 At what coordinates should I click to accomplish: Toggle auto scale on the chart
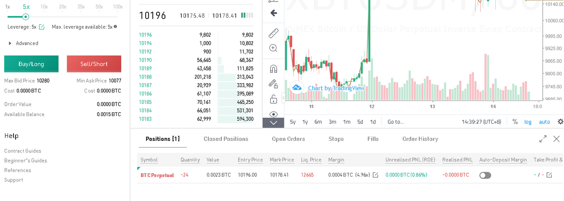[x=544, y=122]
